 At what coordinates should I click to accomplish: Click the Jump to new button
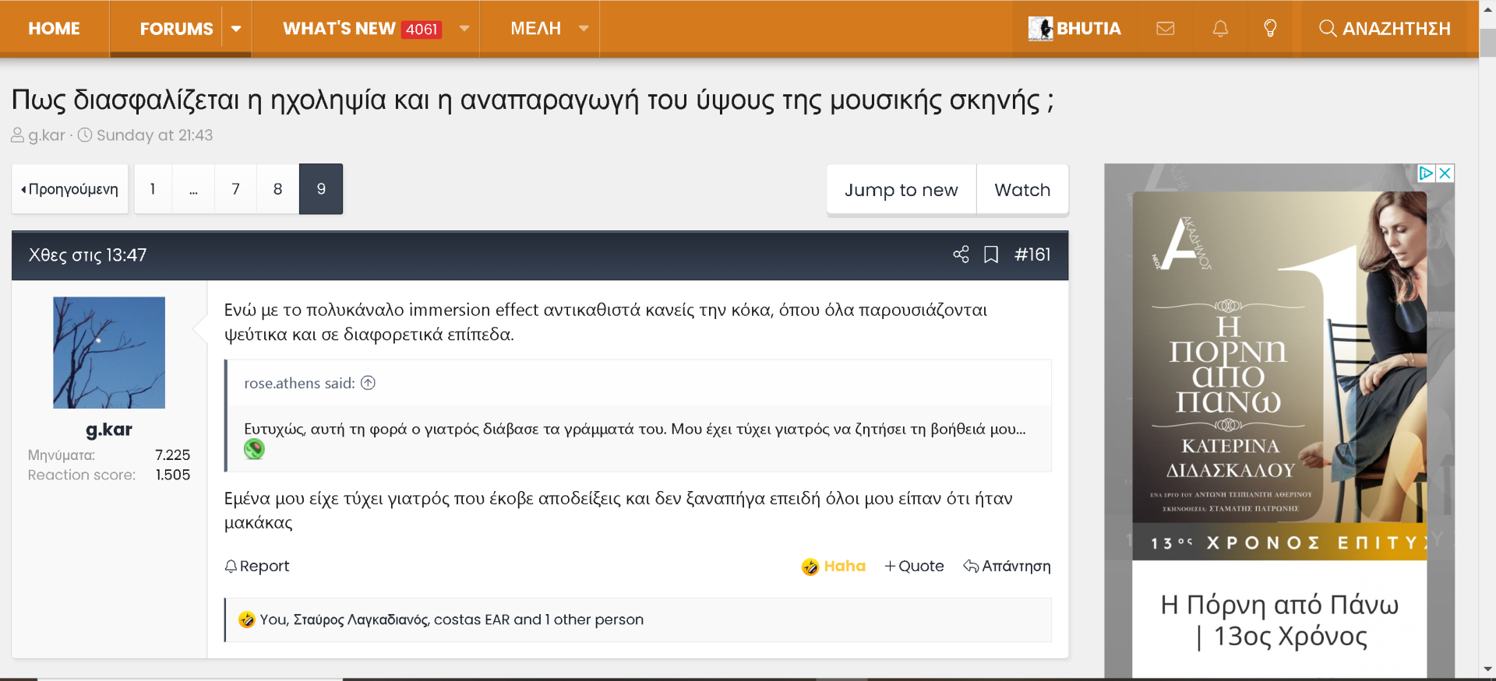click(x=901, y=190)
